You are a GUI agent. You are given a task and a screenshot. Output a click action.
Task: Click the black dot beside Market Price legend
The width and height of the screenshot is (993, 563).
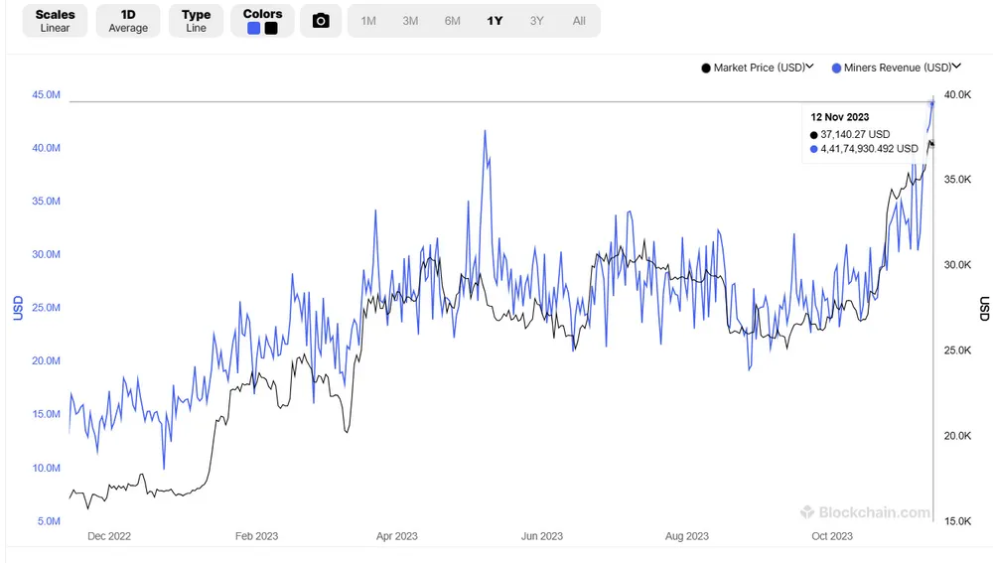[x=706, y=68]
